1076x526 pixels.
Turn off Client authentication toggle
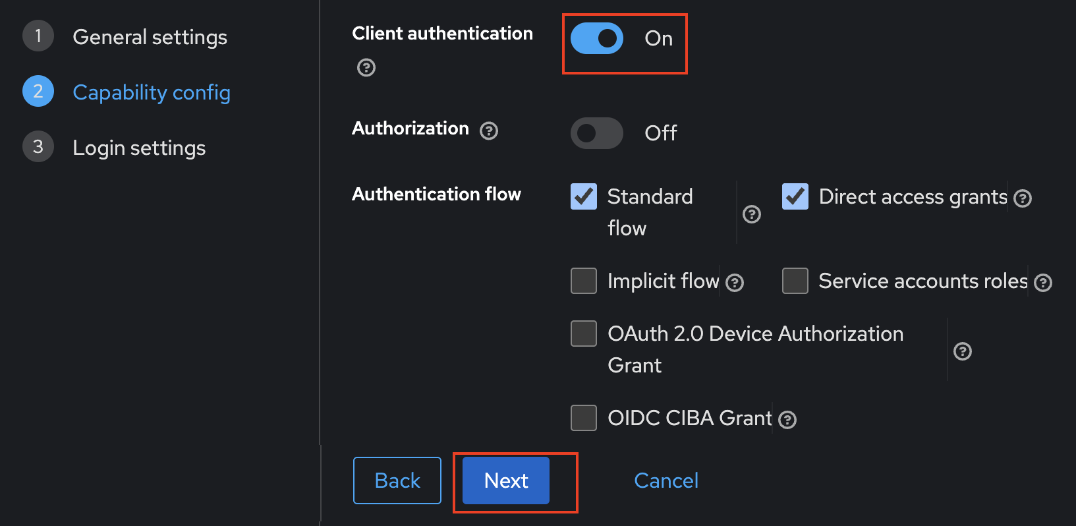pos(597,38)
